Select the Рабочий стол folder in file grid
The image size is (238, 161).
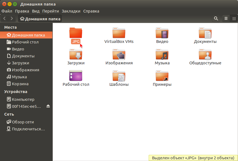click(x=76, y=76)
